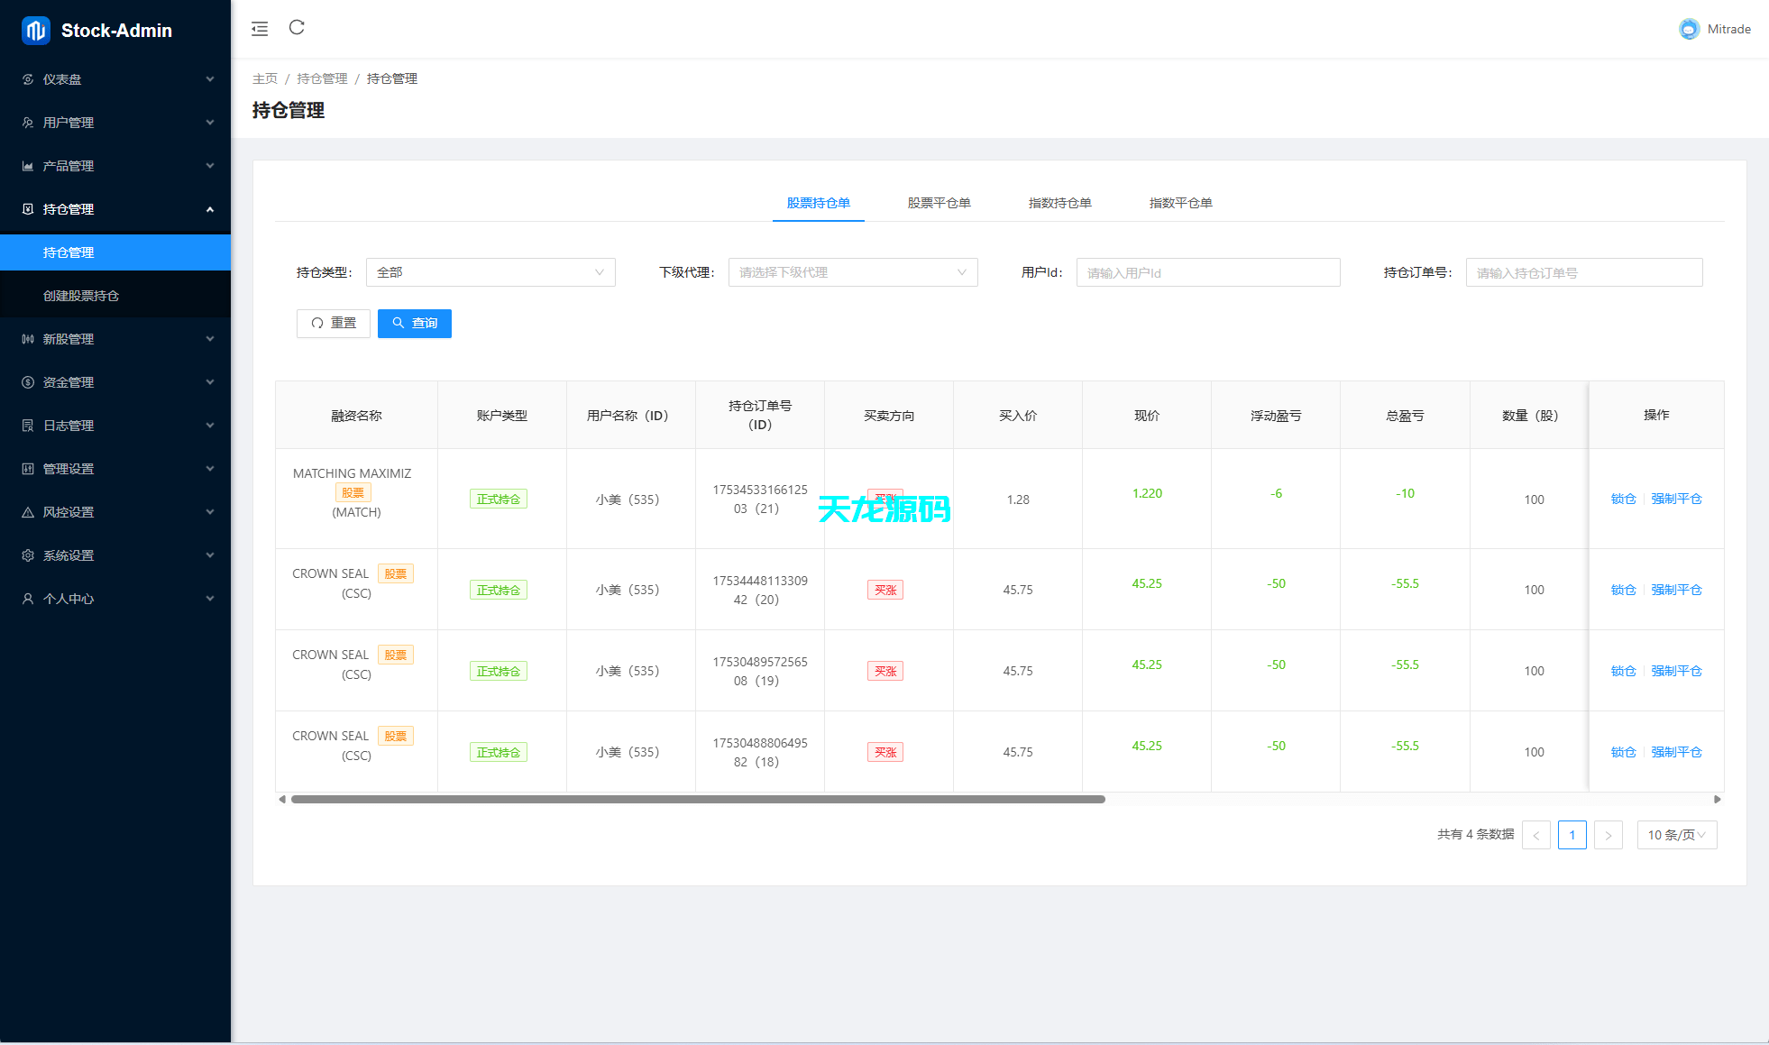Viewport: 1769px width, 1045px height.
Task: Click the sidebar collapse menu icon
Action: click(x=260, y=29)
